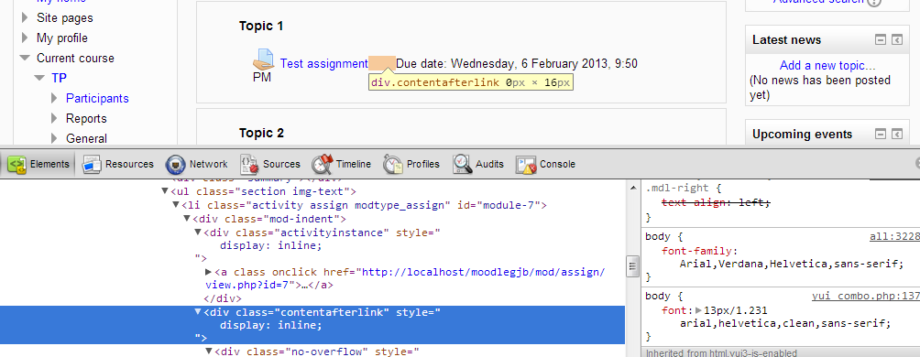
Task: Open the Participants link
Action: 97,98
